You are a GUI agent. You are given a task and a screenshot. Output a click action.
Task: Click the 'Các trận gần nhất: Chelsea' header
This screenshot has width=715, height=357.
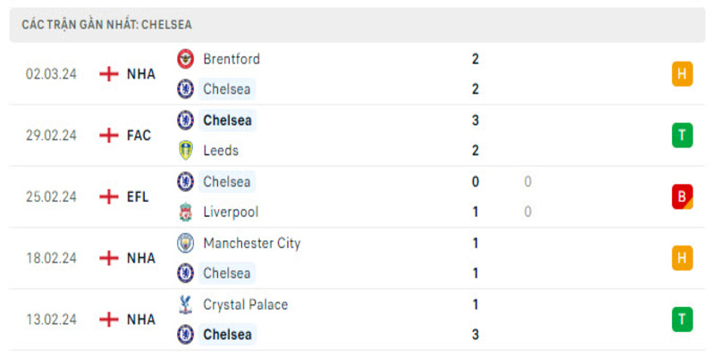pos(107,25)
